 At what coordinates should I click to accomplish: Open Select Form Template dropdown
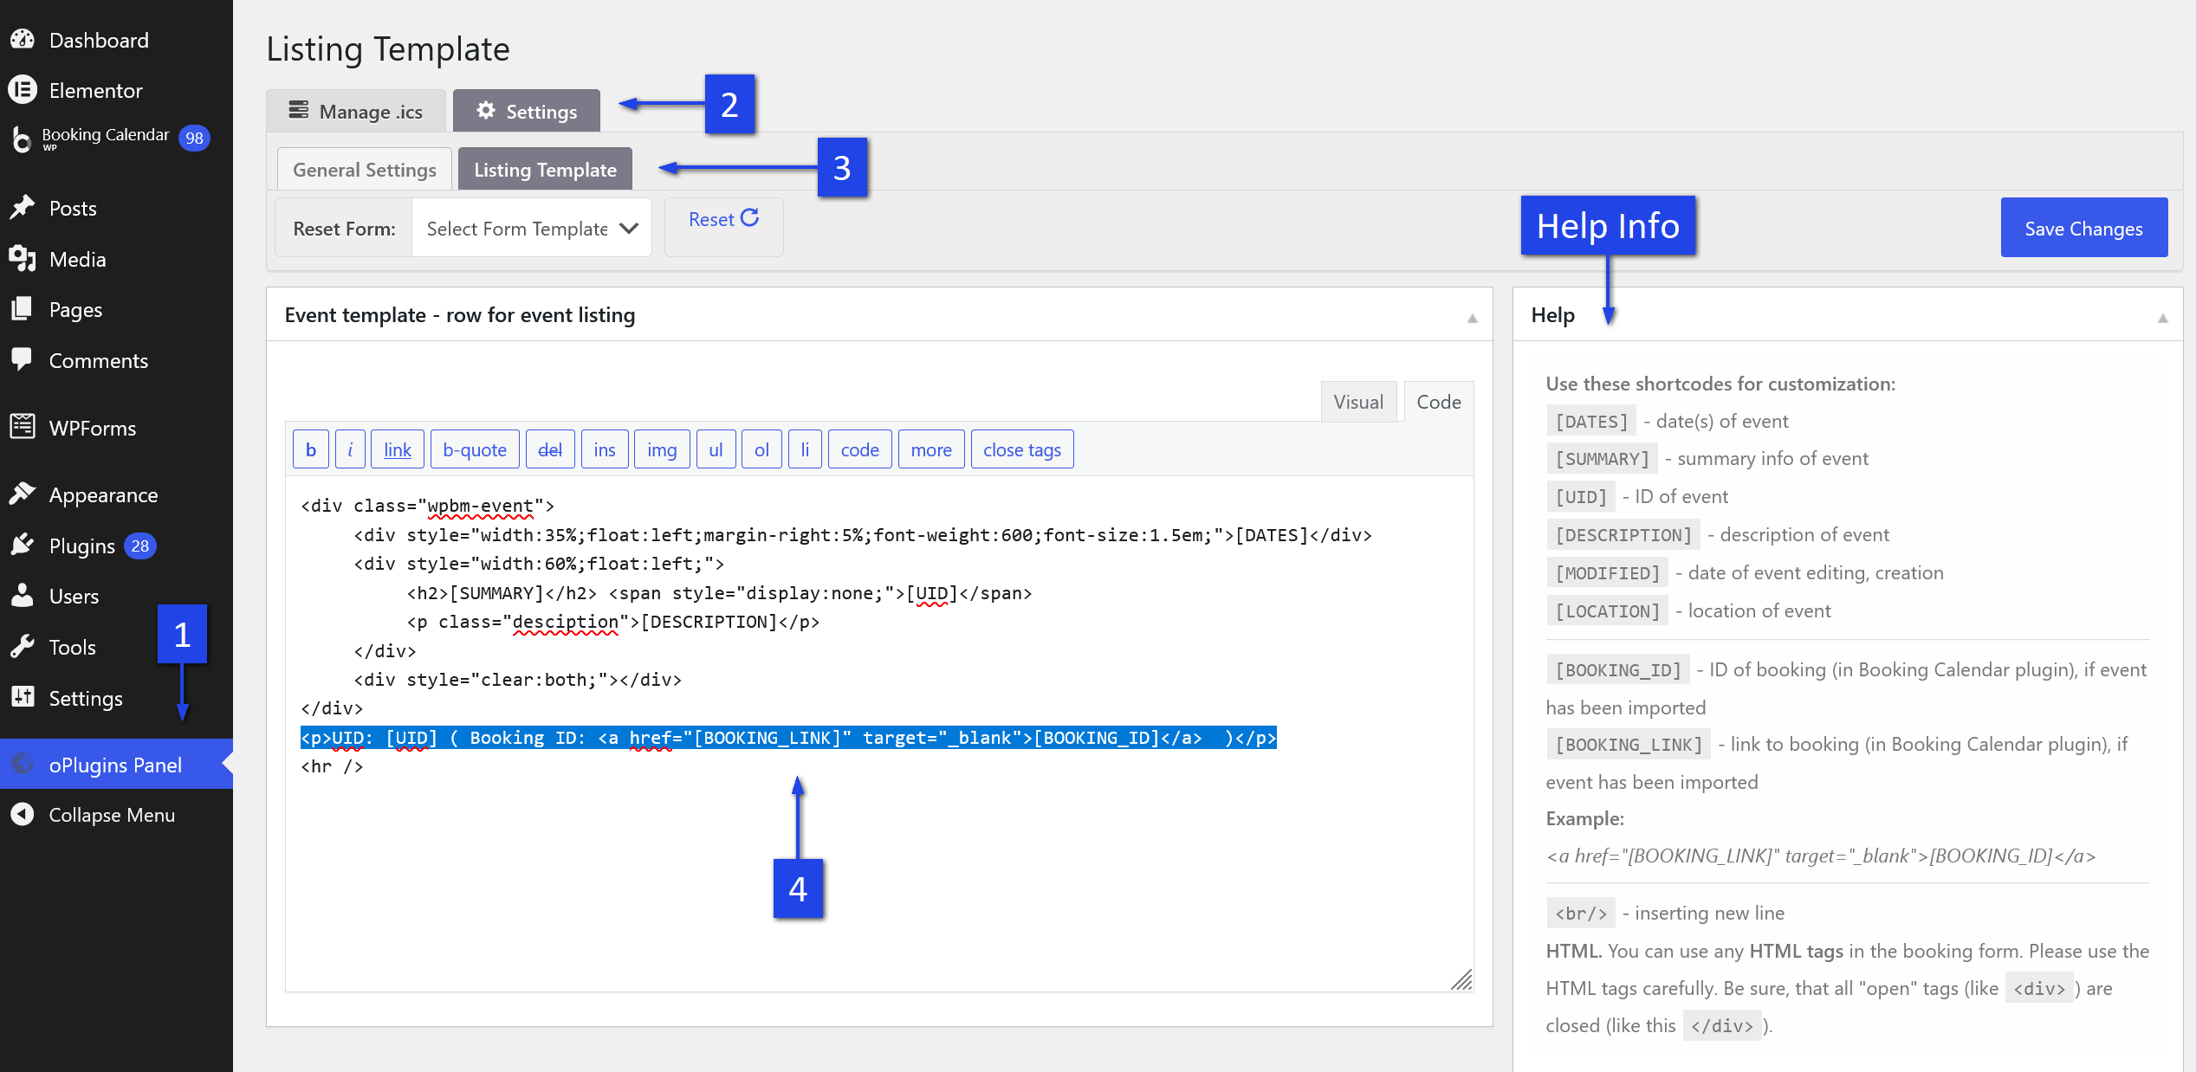click(532, 228)
